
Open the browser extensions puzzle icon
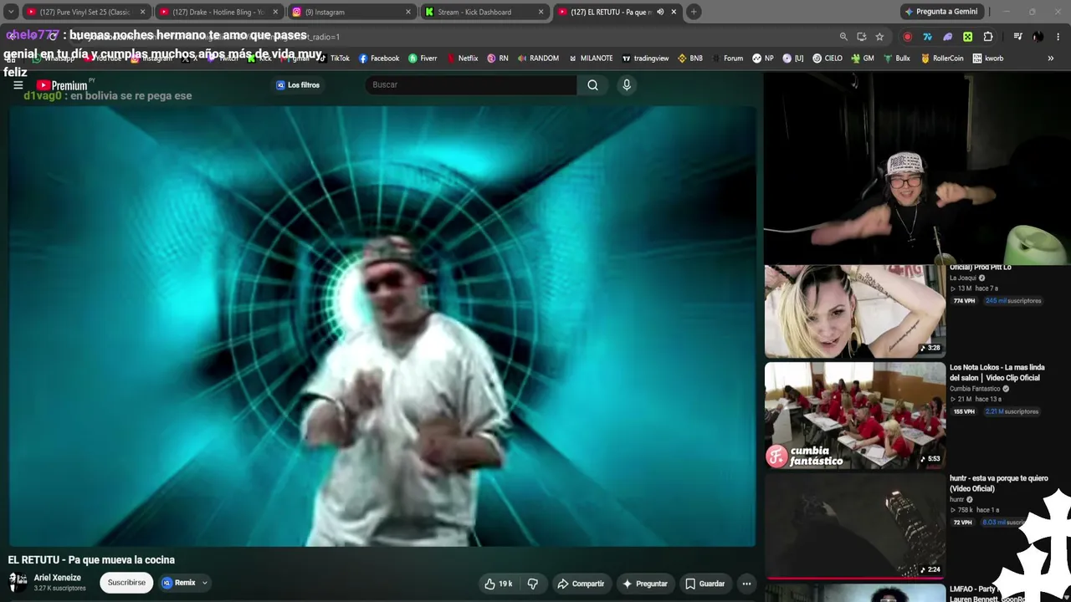(x=988, y=37)
